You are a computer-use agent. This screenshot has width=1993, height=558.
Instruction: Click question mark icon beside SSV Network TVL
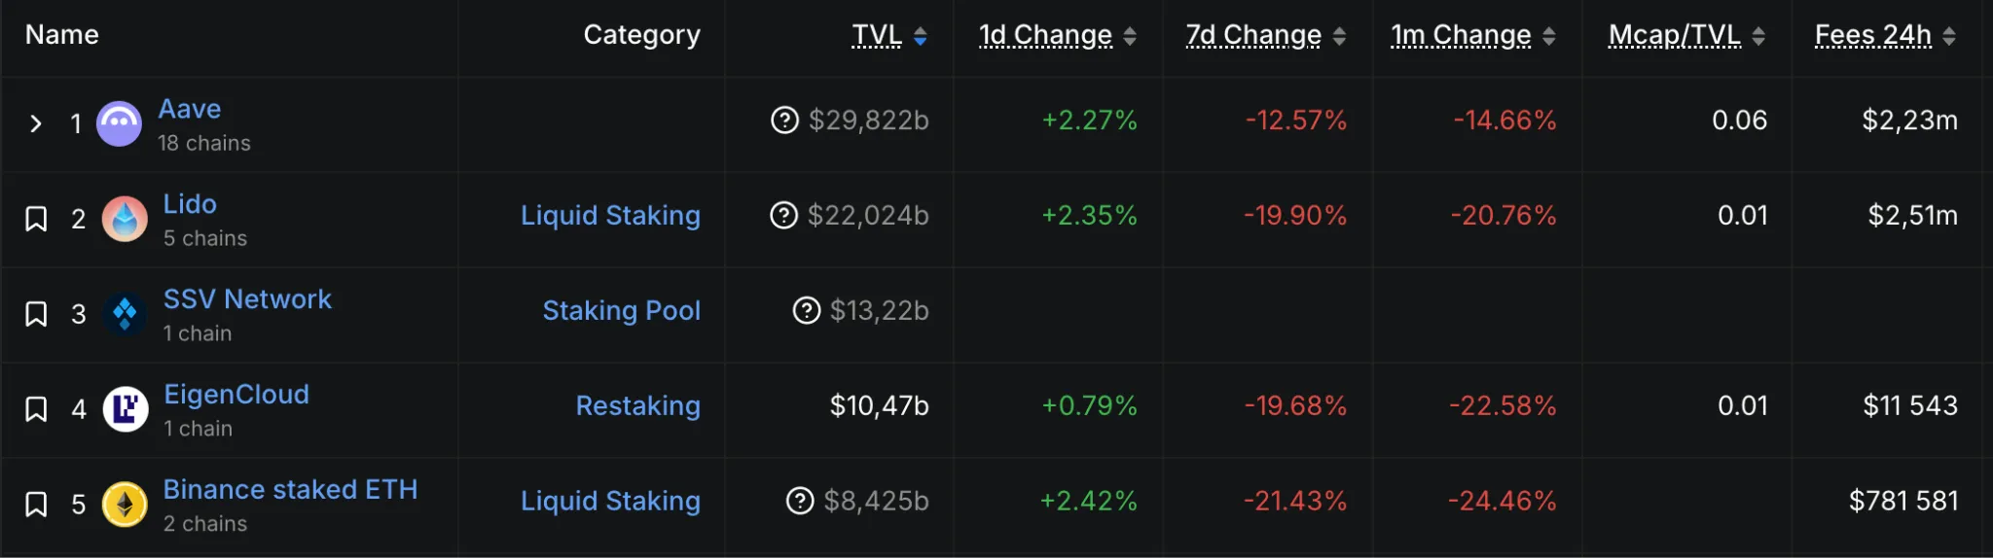(x=807, y=311)
